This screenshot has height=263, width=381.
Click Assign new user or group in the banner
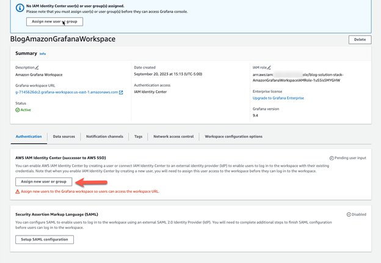(54, 21)
